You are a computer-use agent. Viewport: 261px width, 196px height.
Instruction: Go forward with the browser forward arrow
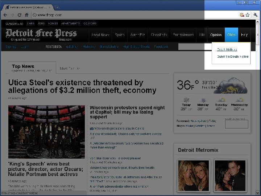pyautogui.click(x=12, y=15)
